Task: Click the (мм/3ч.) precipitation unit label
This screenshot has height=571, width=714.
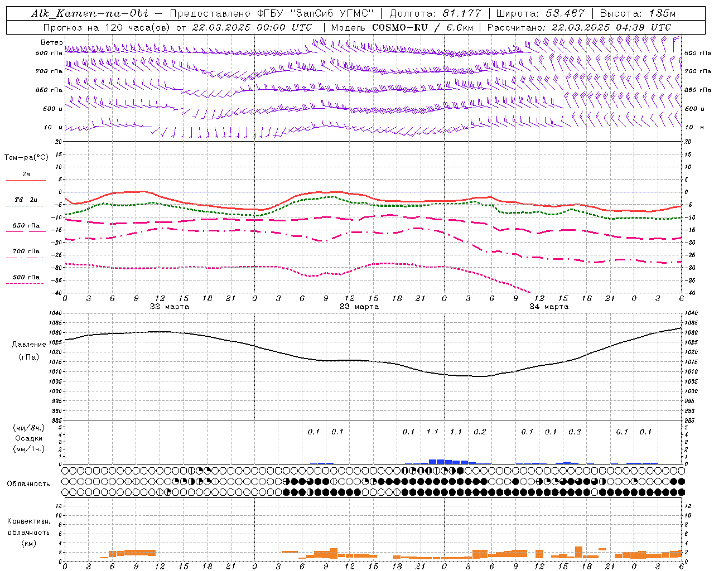Action: click(x=29, y=428)
